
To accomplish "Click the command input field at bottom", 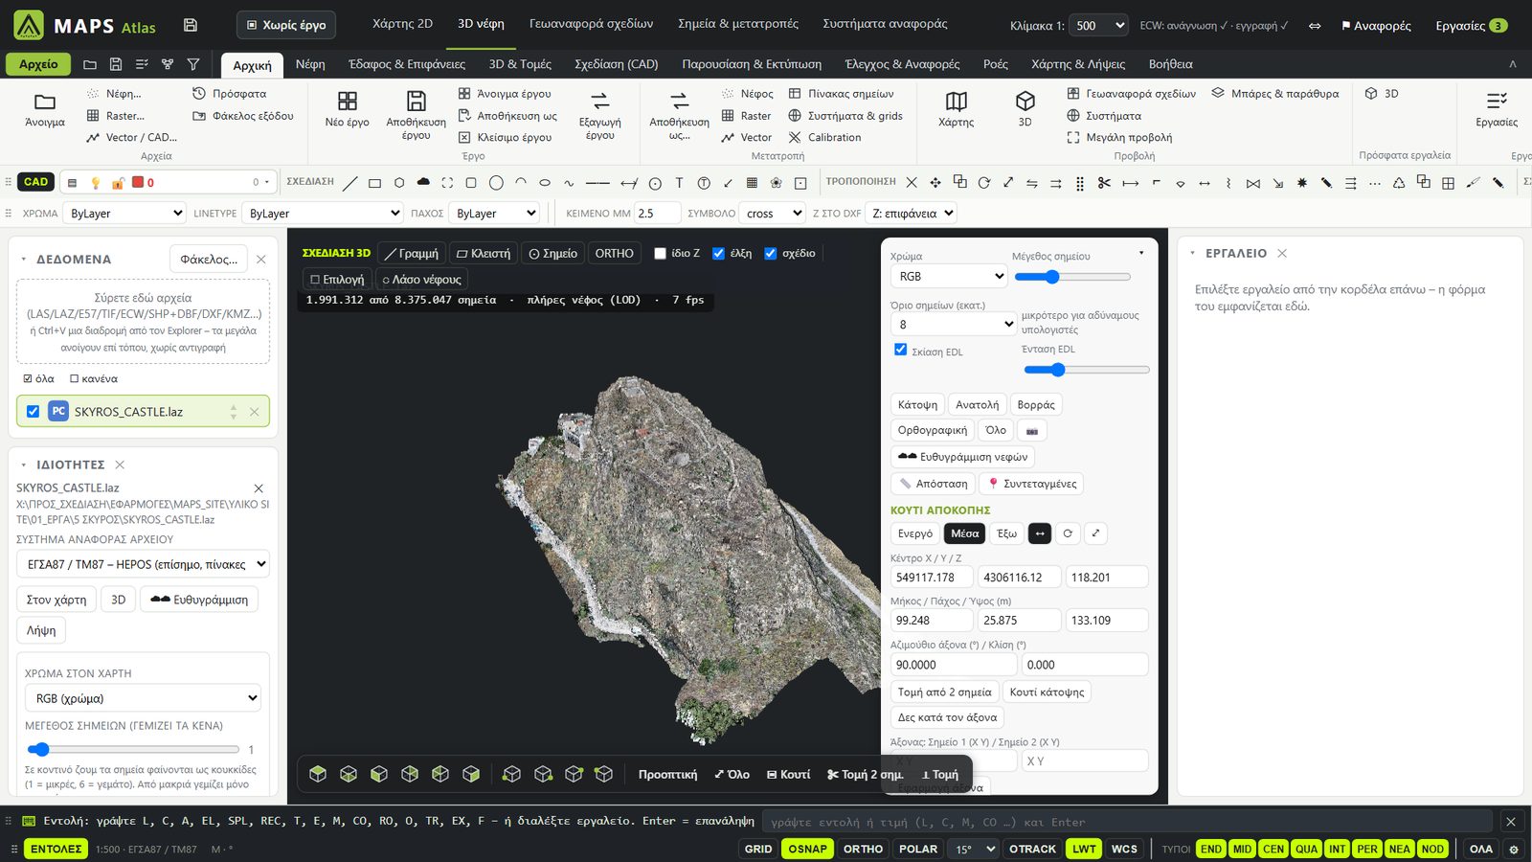I will click(x=1127, y=822).
